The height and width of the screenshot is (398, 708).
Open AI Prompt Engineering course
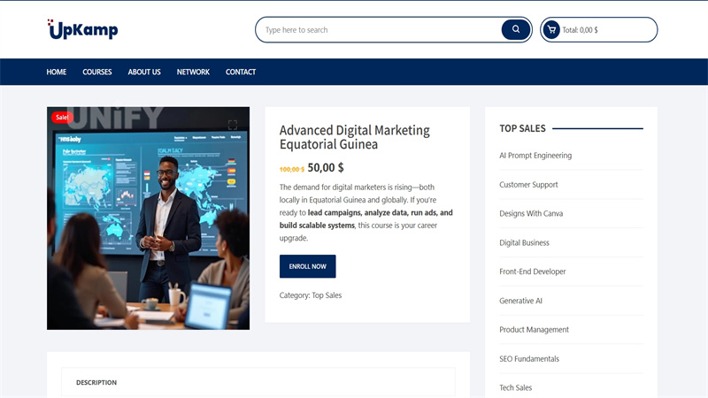coord(535,156)
